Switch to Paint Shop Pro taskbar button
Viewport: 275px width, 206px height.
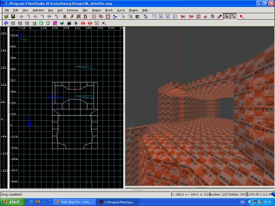(x=75, y=202)
